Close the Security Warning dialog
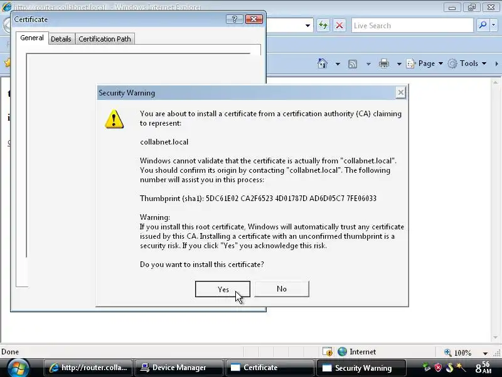This screenshot has width=502, height=377. [400, 92]
